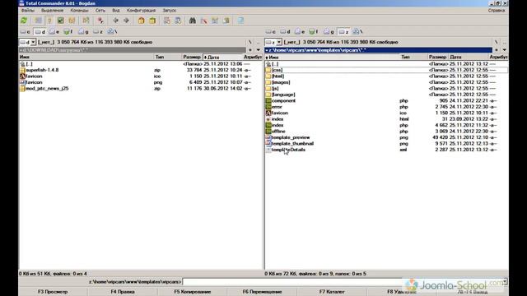527x296 pixels.
Task: Click the Unpack files gift box icon
Action: [x=152, y=21]
